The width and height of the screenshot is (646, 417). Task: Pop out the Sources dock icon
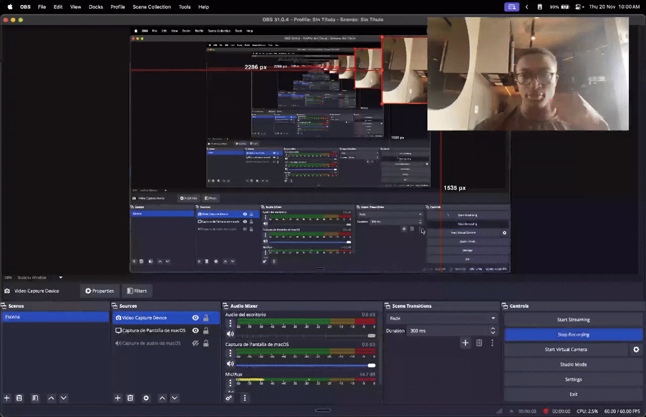tap(115, 306)
